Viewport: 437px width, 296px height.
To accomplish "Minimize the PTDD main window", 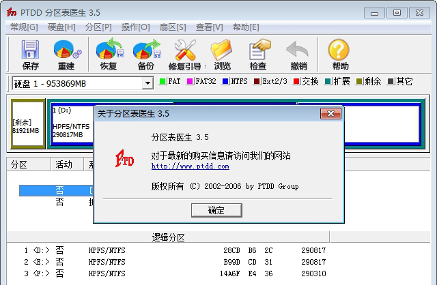I will [x=374, y=13].
